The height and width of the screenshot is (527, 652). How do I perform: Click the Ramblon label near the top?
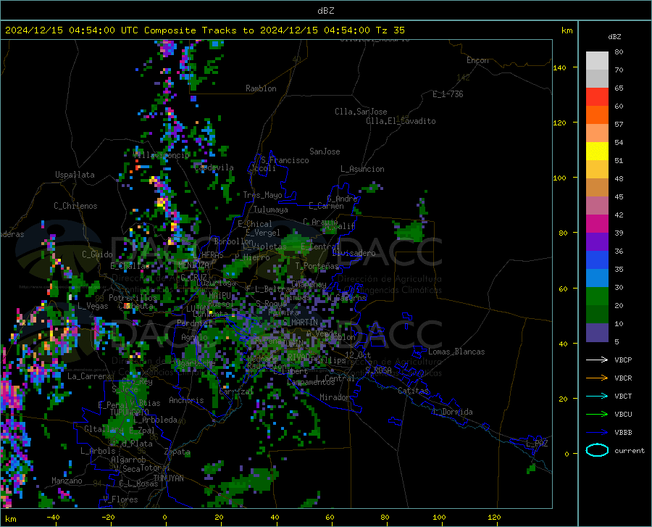point(261,88)
